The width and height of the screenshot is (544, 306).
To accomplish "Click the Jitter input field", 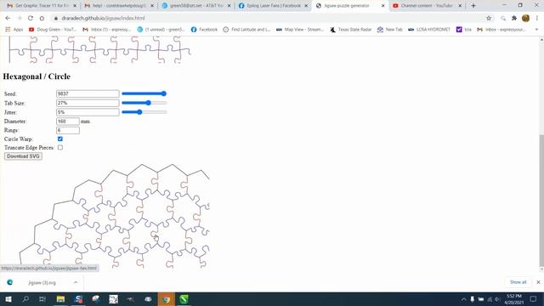I will (x=88, y=112).
